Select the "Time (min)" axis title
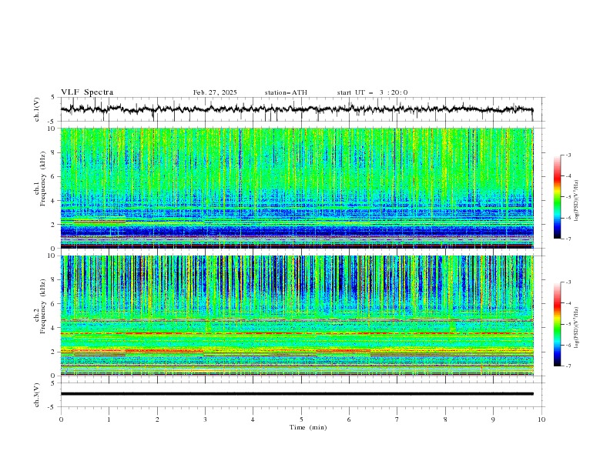This screenshot has width=610, height=471. (308, 427)
